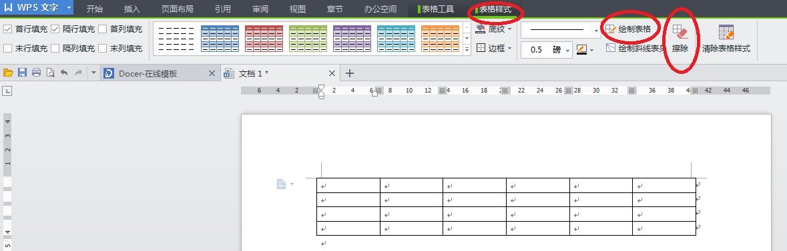Open WPS 文字 application menu arrow
The height and width of the screenshot is (251, 787).
(x=69, y=7)
